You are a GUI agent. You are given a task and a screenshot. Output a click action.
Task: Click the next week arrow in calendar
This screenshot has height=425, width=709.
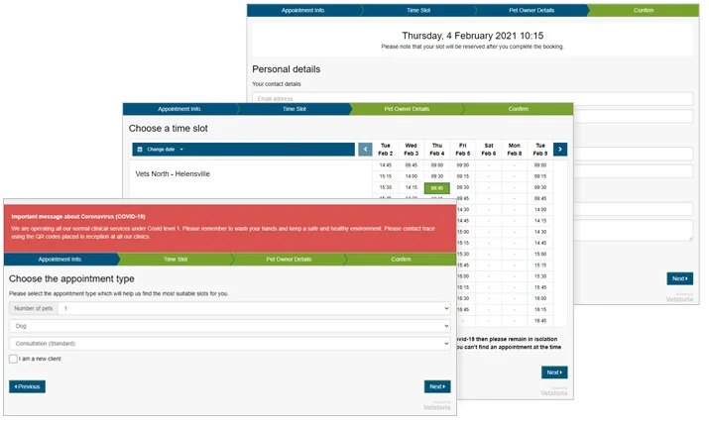point(560,150)
